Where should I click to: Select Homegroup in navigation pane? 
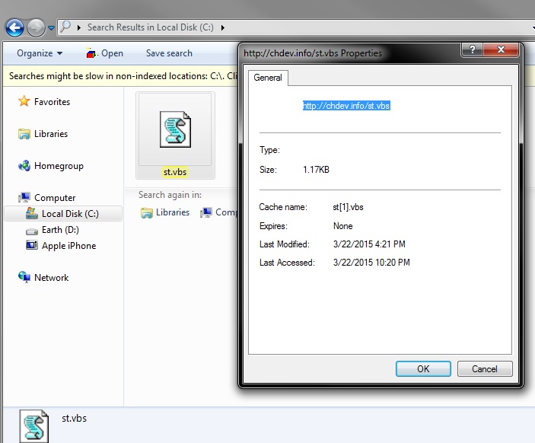pos(59,166)
